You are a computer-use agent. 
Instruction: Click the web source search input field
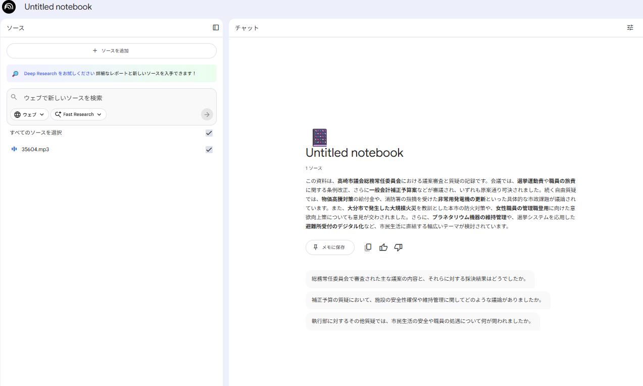point(111,98)
